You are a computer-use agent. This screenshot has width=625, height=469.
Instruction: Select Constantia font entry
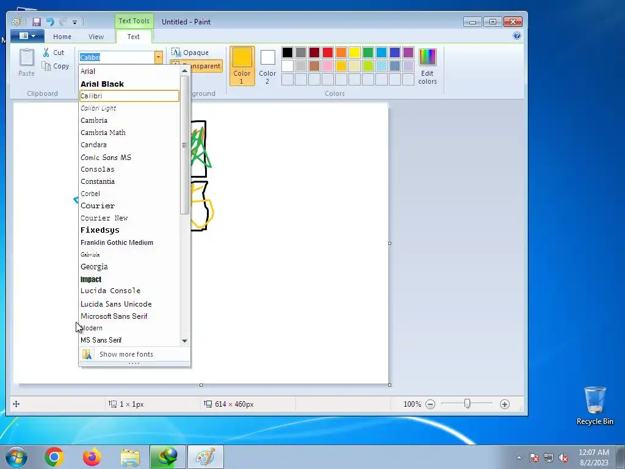(x=129, y=181)
